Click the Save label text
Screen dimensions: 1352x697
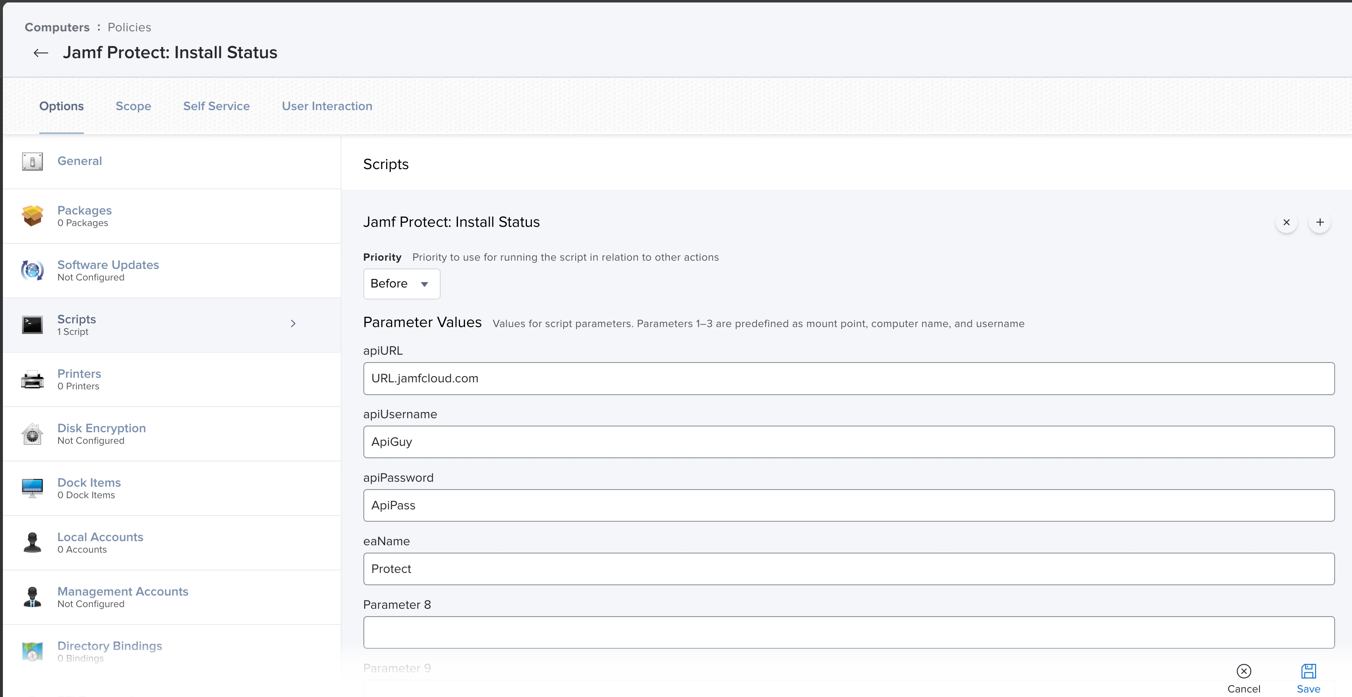pyautogui.click(x=1309, y=689)
